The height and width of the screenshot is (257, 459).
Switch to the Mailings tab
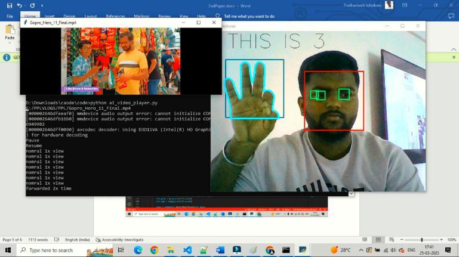(x=141, y=16)
